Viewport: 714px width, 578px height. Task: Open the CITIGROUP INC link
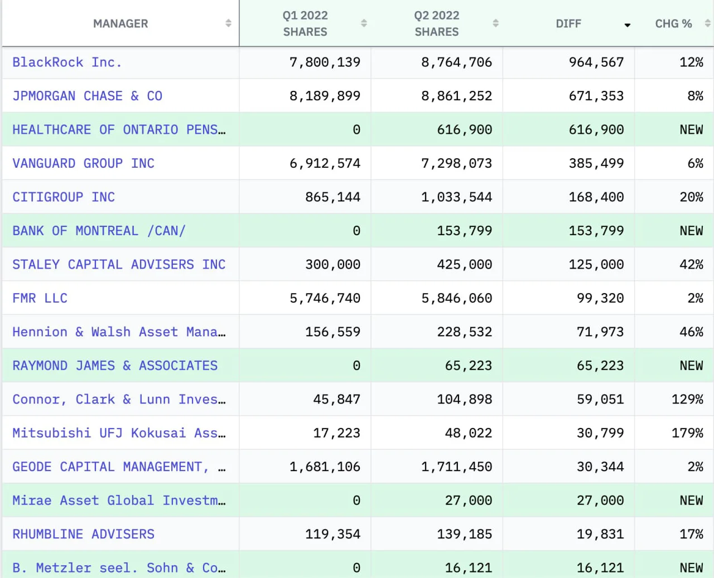point(64,197)
